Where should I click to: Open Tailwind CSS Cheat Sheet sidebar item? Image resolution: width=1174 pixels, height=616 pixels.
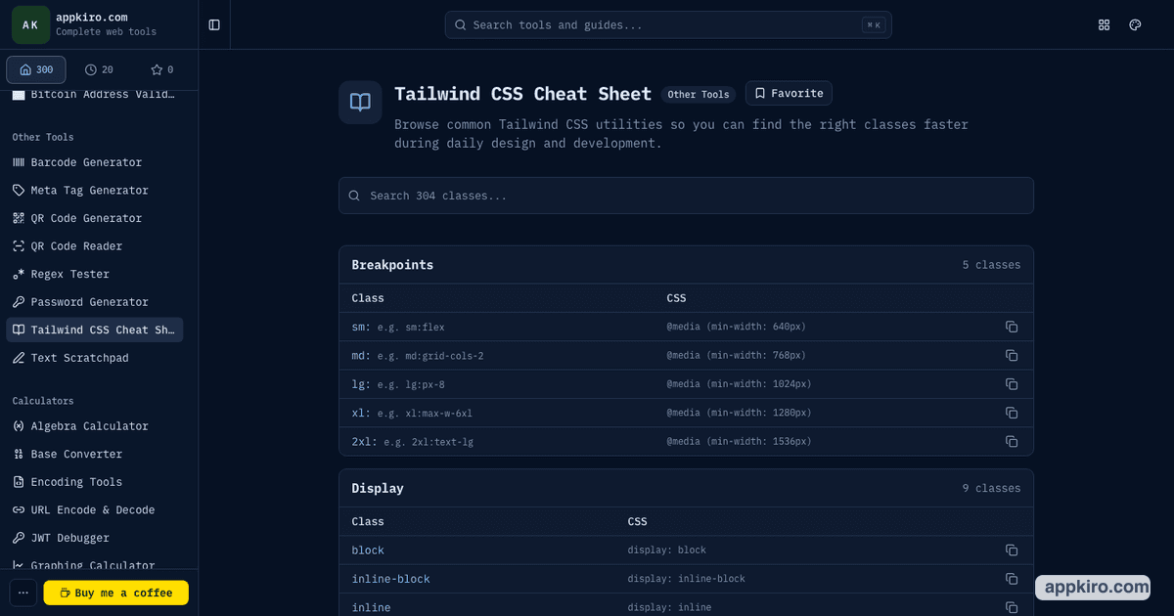(95, 330)
